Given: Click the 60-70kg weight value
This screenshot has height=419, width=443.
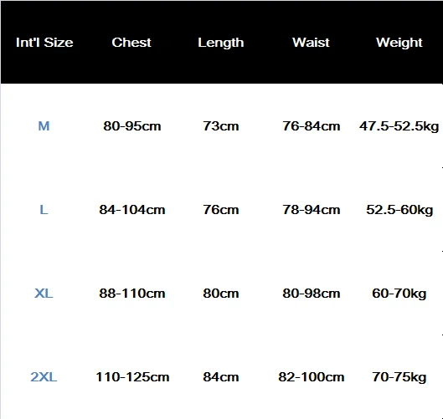Looking at the screenshot, I should pos(399,294).
